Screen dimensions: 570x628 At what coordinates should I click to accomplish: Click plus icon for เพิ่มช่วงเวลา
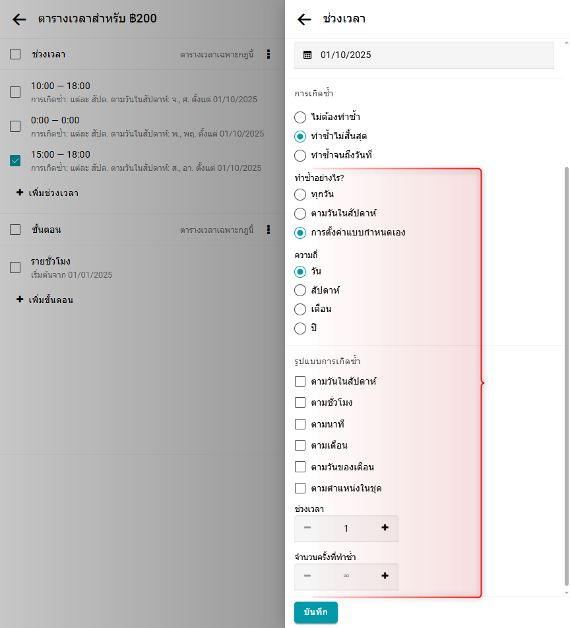pos(20,193)
